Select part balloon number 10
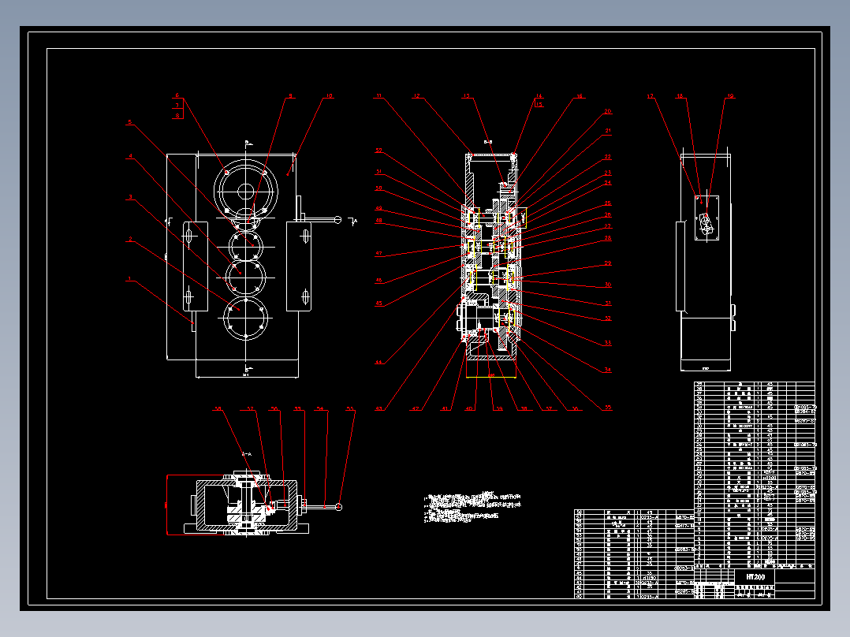This screenshot has width=850, height=637. point(329,96)
